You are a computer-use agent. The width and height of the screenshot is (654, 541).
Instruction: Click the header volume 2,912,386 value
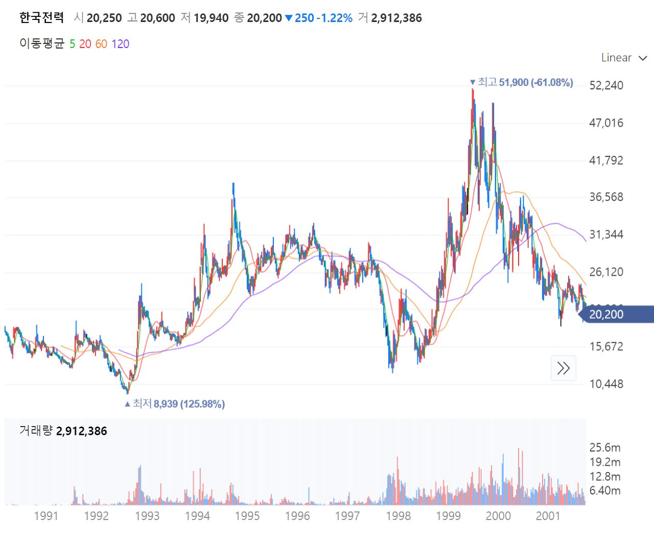pos(396,18)
